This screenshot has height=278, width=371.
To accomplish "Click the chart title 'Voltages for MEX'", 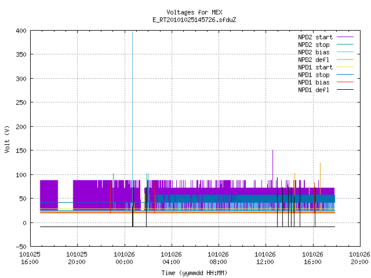I will point(194,12).
